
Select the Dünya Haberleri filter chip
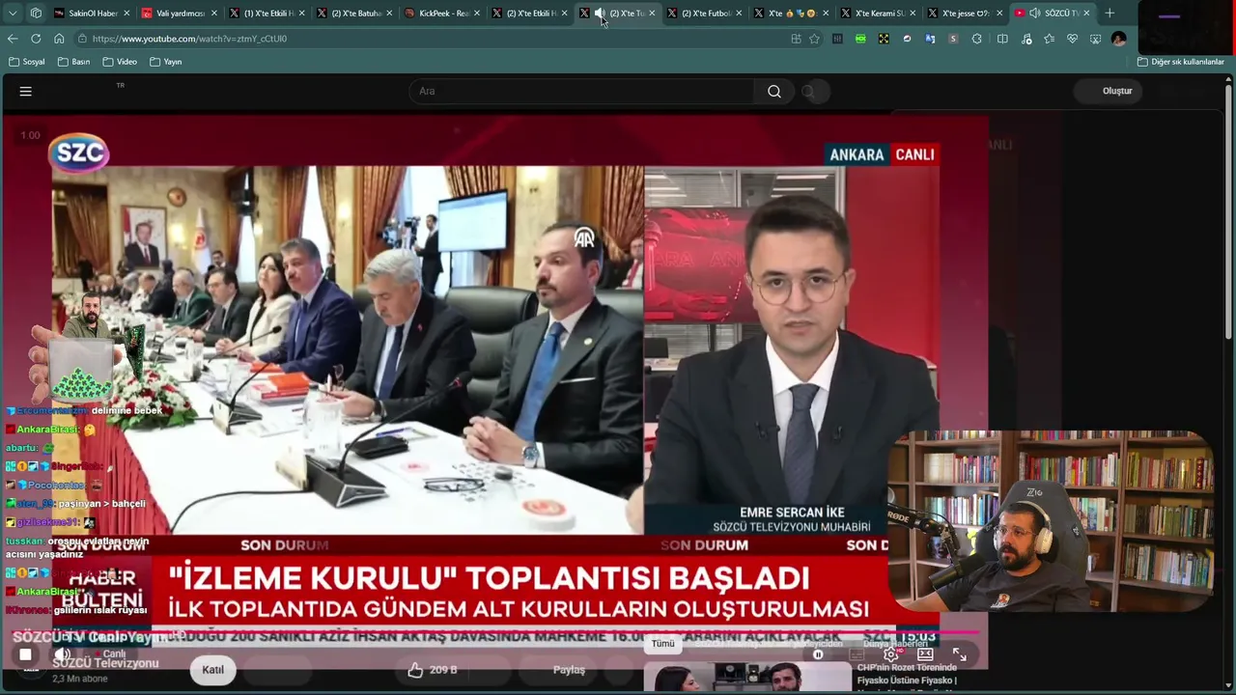click(894, 644)
